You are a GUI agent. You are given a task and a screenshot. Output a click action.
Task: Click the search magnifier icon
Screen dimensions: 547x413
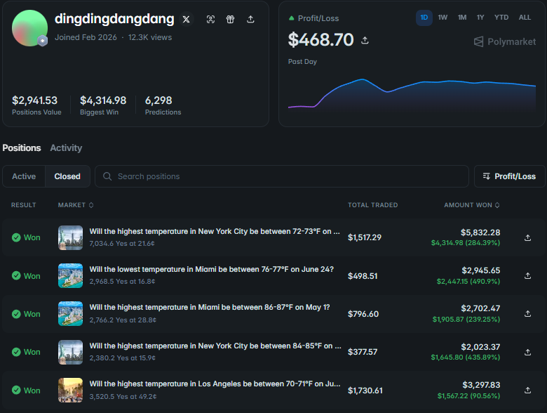point(107,176)
